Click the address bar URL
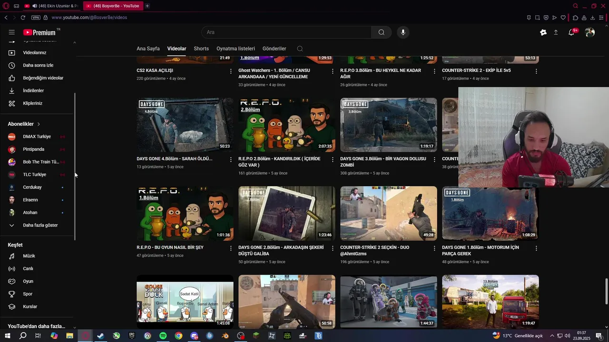Screen dimensions: 609x342 click(89, 18)
